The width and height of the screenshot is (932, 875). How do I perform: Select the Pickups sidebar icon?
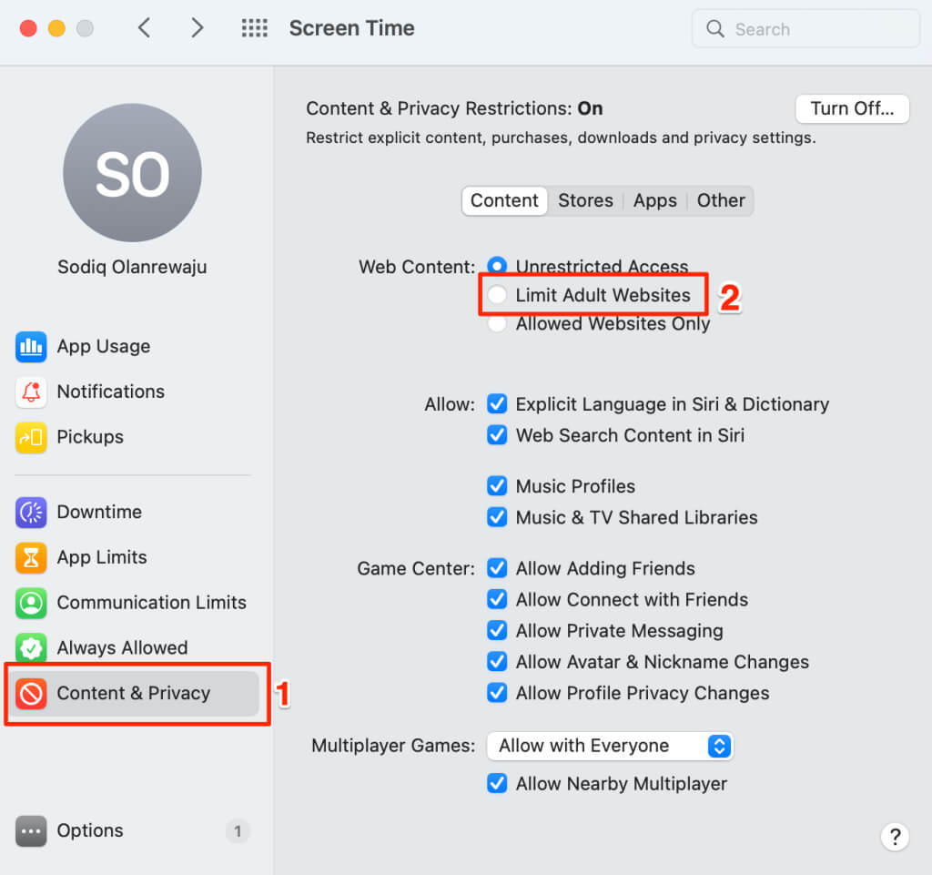[x=31, y=438]
